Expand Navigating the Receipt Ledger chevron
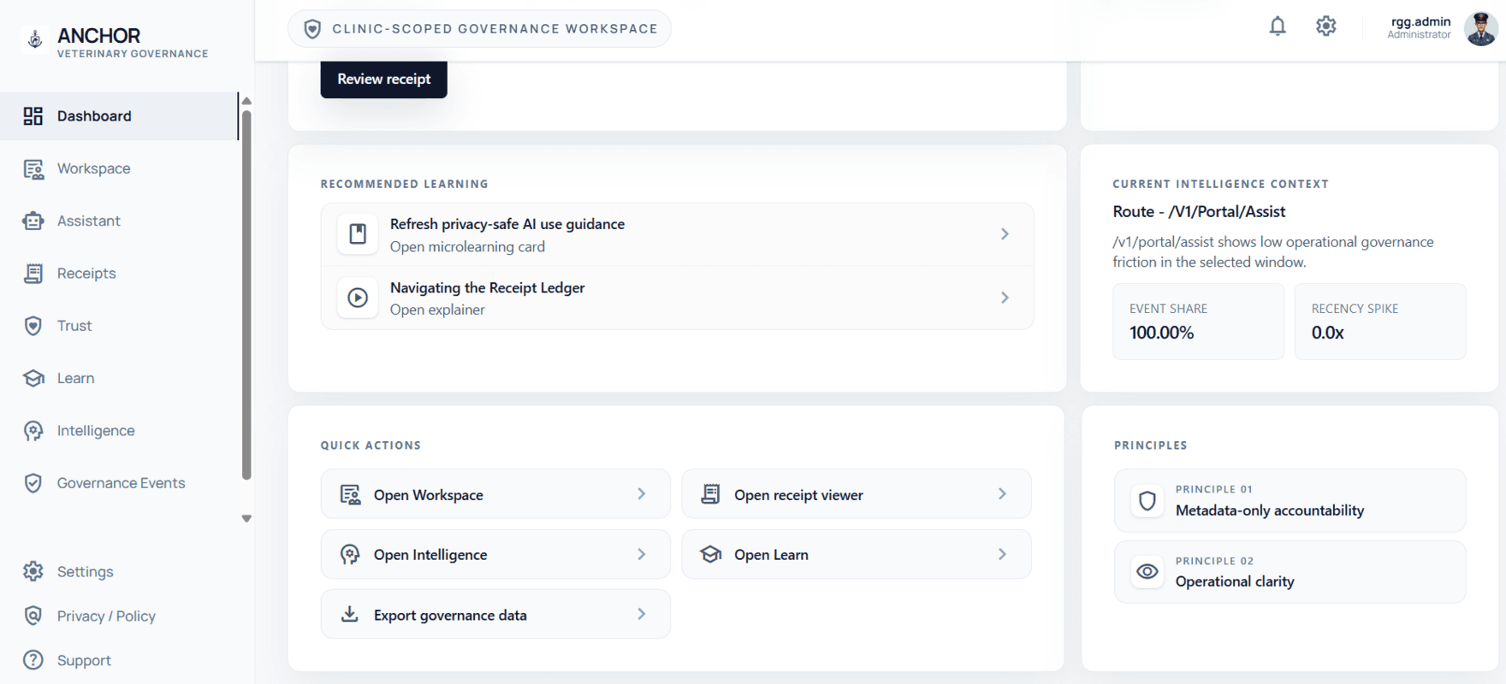 (x=1005, y=298)
